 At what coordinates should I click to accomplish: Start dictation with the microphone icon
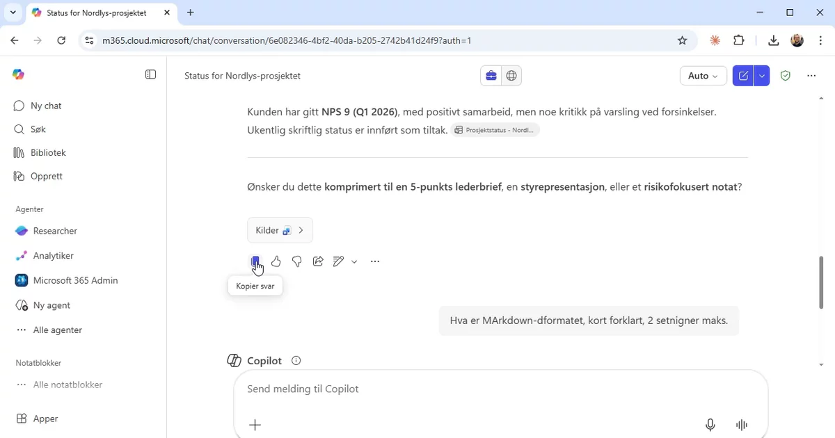710,425
